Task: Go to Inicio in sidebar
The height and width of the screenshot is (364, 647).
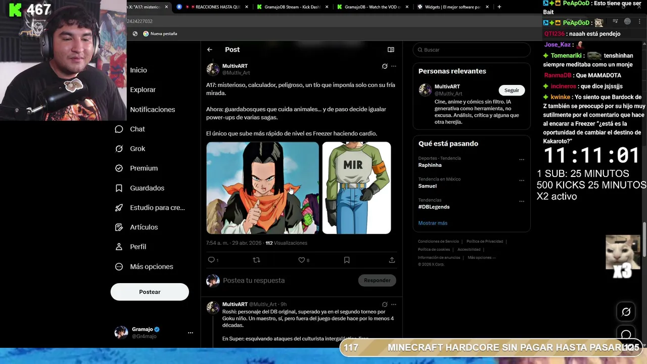Action: pos(138,70)
